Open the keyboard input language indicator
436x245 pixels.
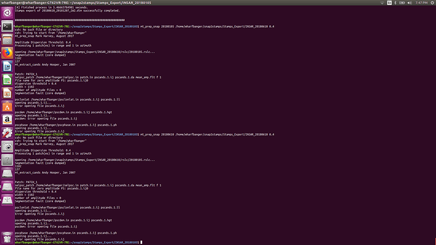click(x=389, y=3)
